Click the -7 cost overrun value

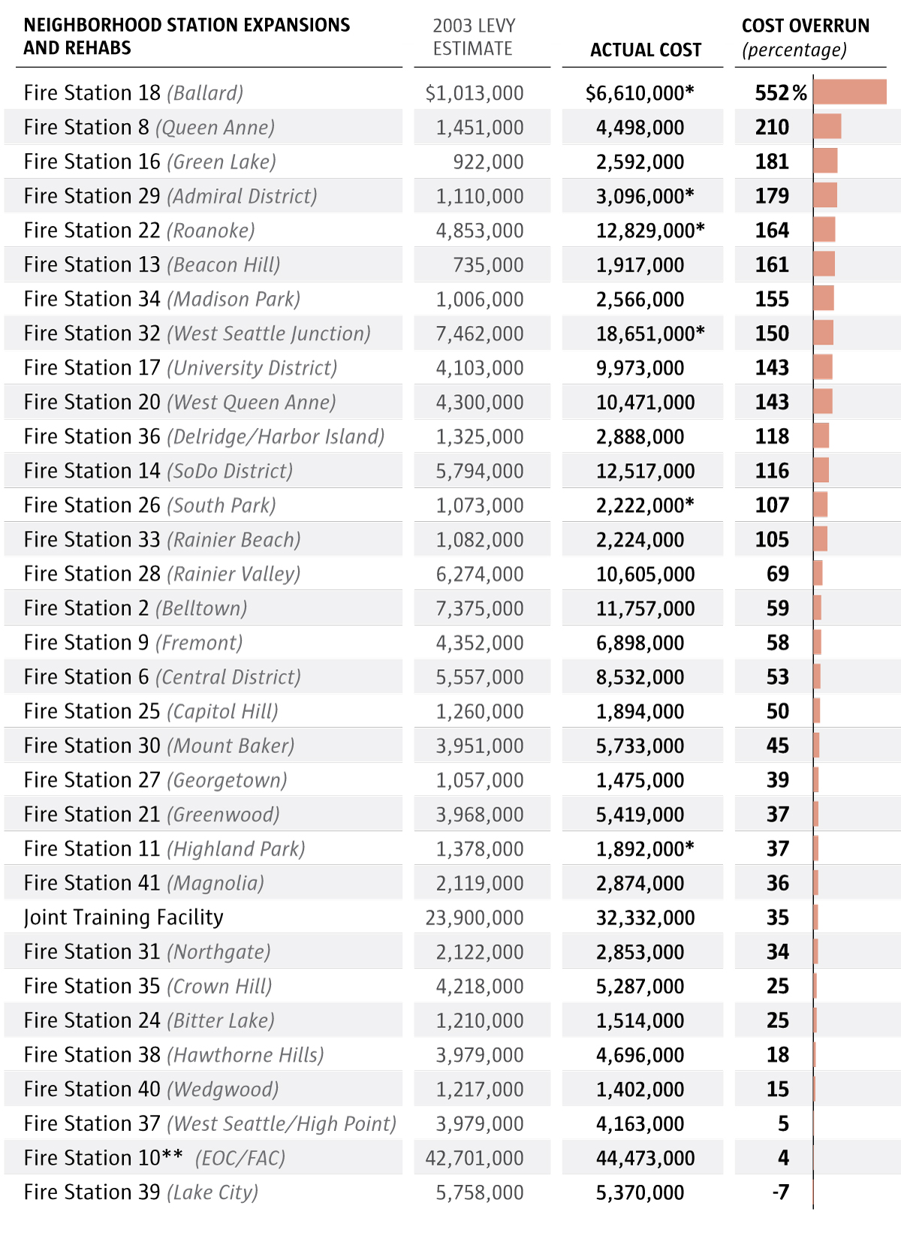tap(781, 1192)
